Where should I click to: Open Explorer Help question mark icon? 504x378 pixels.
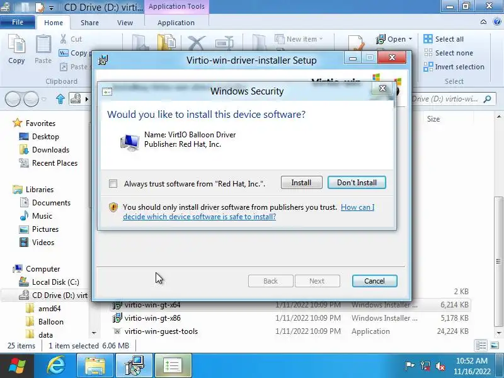click(496, 22)
